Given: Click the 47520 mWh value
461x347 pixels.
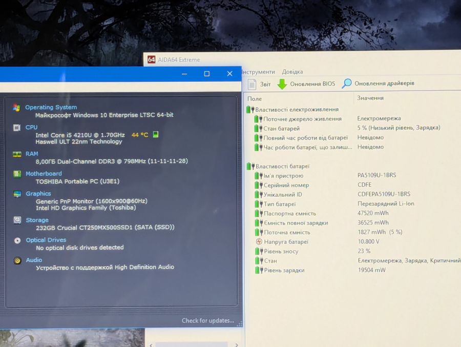Looking at the screenshot, I should pyautogui.click(x=373, y=213).
